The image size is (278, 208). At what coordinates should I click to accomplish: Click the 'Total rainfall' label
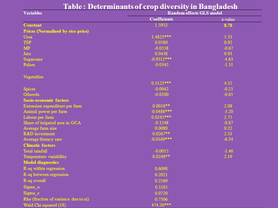[x=35, y=151]
